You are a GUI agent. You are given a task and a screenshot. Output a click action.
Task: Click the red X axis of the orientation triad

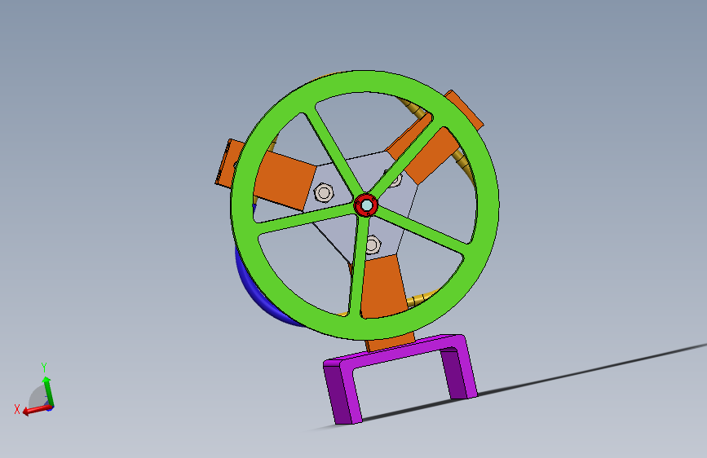pos(36,410)
